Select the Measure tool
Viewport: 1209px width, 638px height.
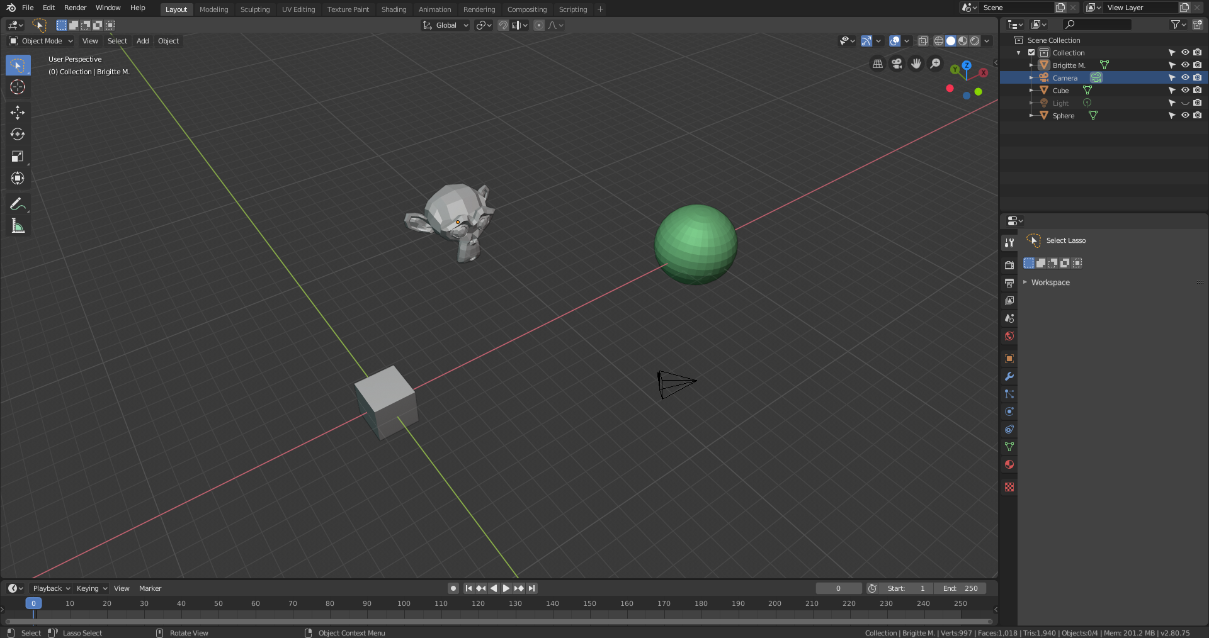click(18, 227)
